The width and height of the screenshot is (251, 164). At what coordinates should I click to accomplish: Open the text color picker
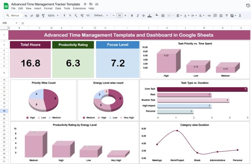149,16
